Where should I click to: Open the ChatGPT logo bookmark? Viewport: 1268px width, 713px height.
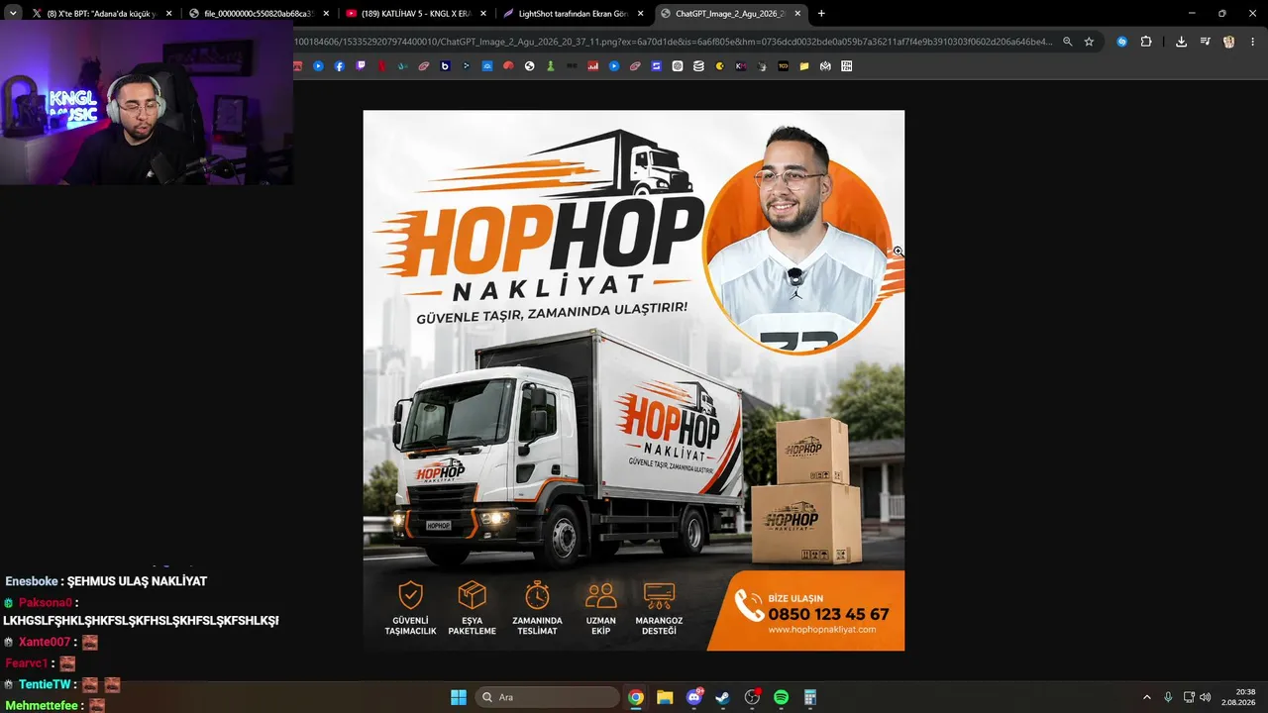(678, 66)
